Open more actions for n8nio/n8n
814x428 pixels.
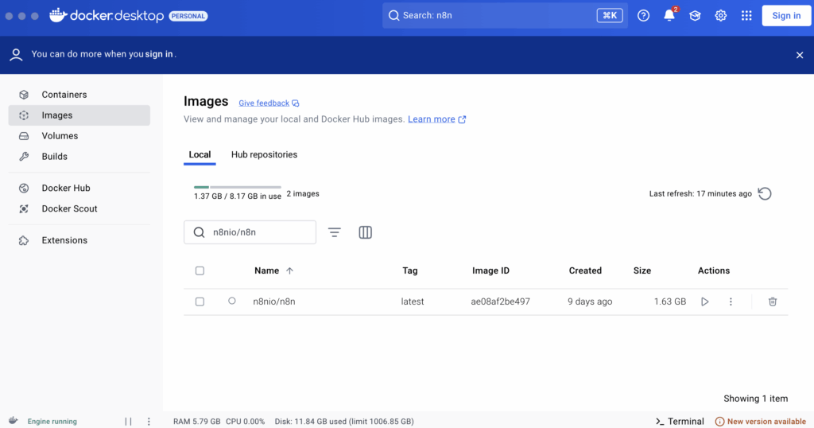pyautogui.click(x=731, y=302)
